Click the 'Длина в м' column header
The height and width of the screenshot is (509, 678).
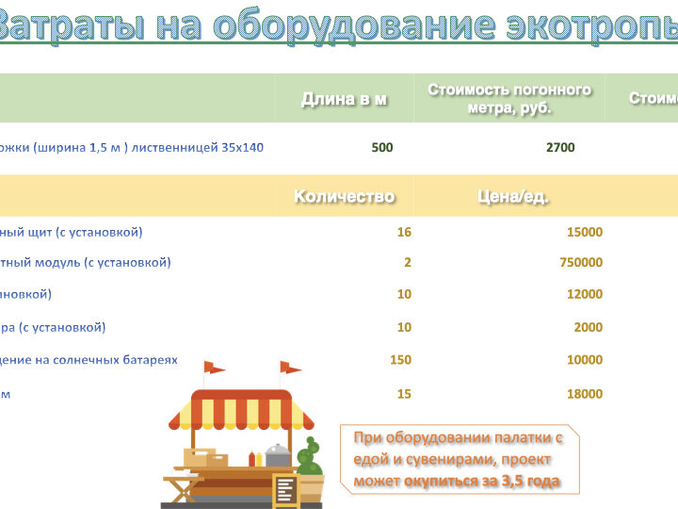tap(344, 99)
